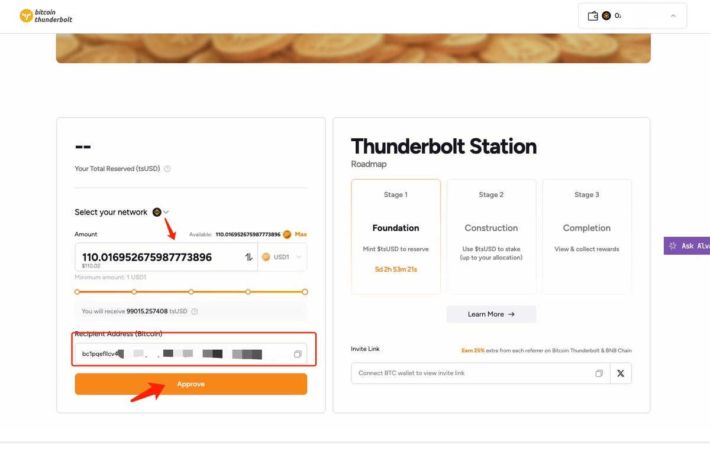The height and width of the screenshot is (449, 710).
Task: Select the Stage 2 Construction card
Action: point(491,237)
